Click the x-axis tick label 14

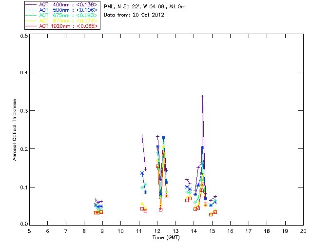point(194,231)
